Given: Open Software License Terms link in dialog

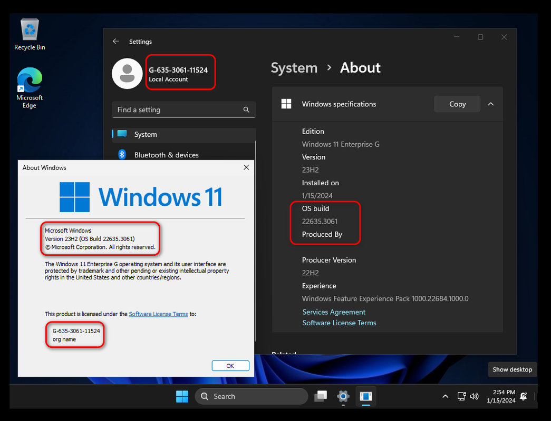Looking at the screenshot, I should (159, 314).
